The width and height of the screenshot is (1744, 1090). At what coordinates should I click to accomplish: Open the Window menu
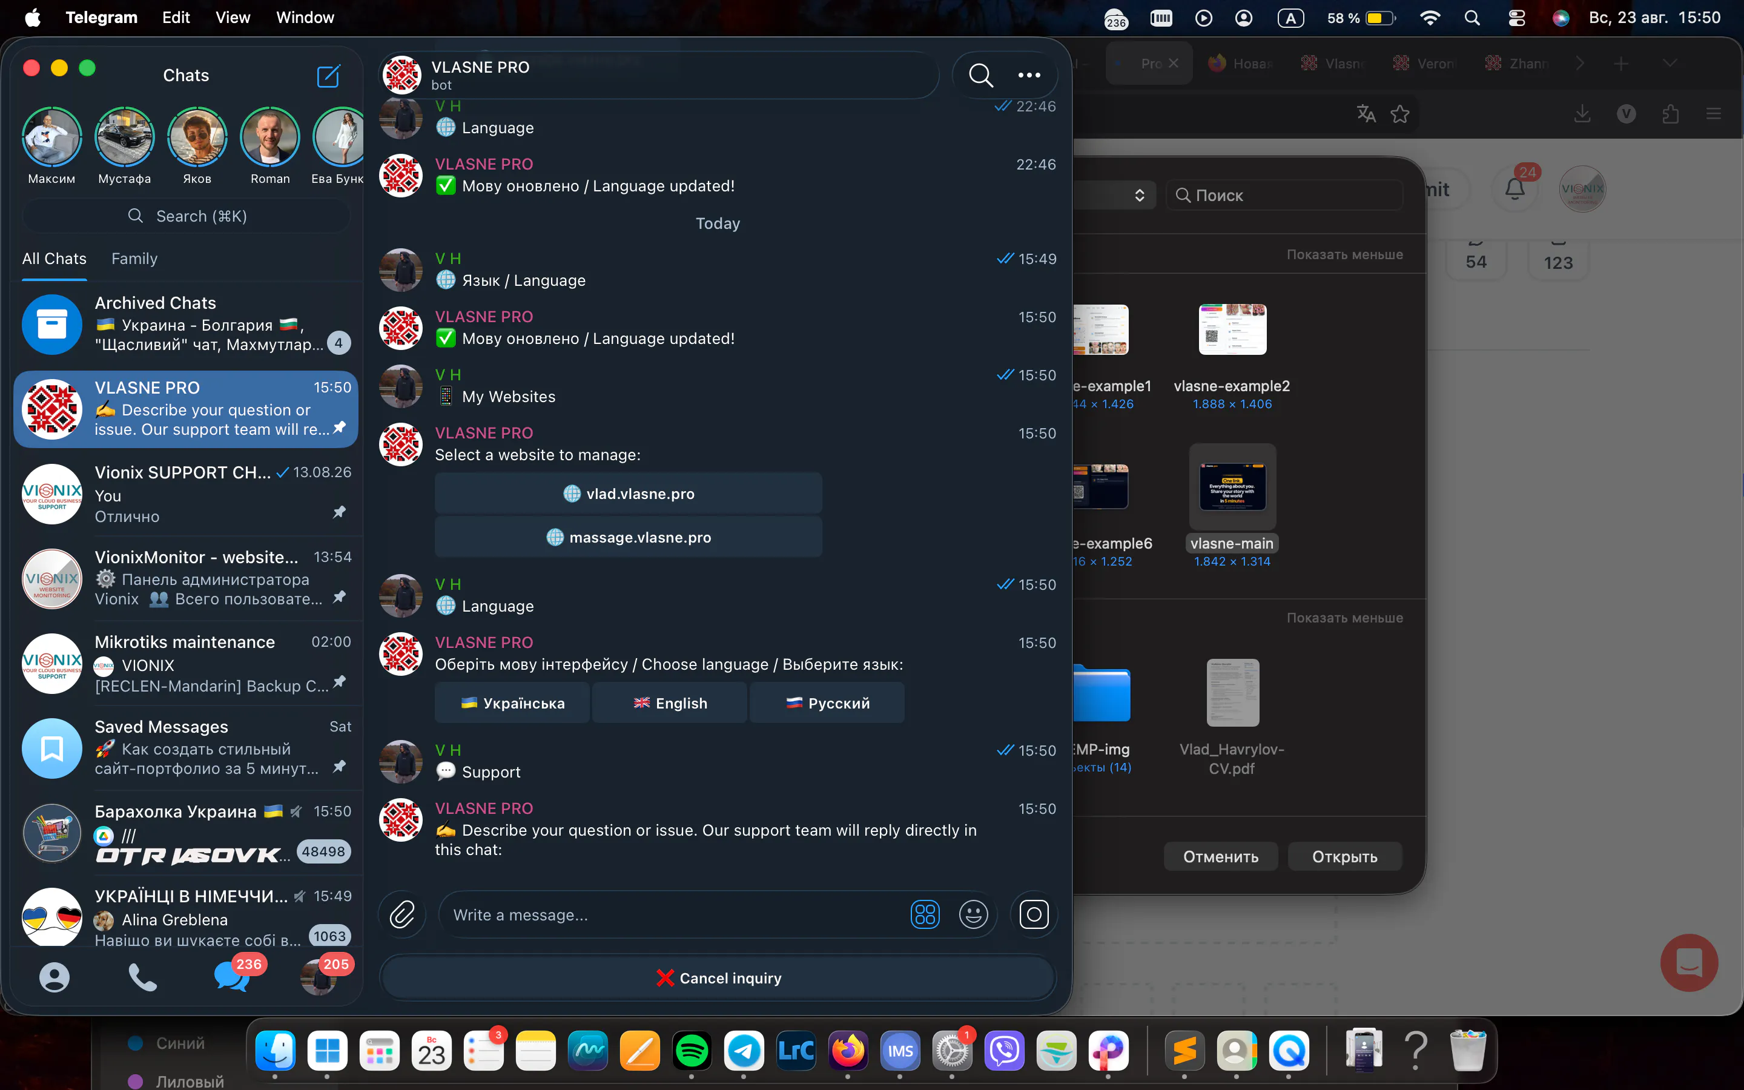tap(305, 18)
